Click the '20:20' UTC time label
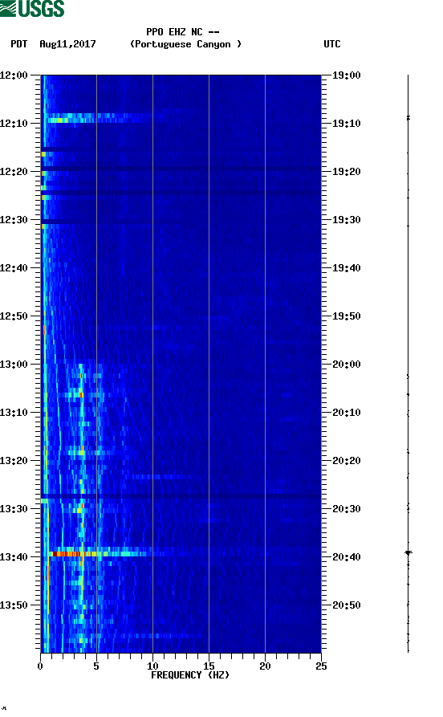This screenshot has width=443, height=717. pos(347,461)
